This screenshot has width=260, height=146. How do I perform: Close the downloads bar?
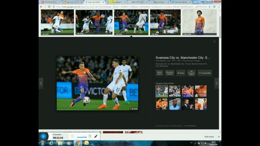pos(219,137)
